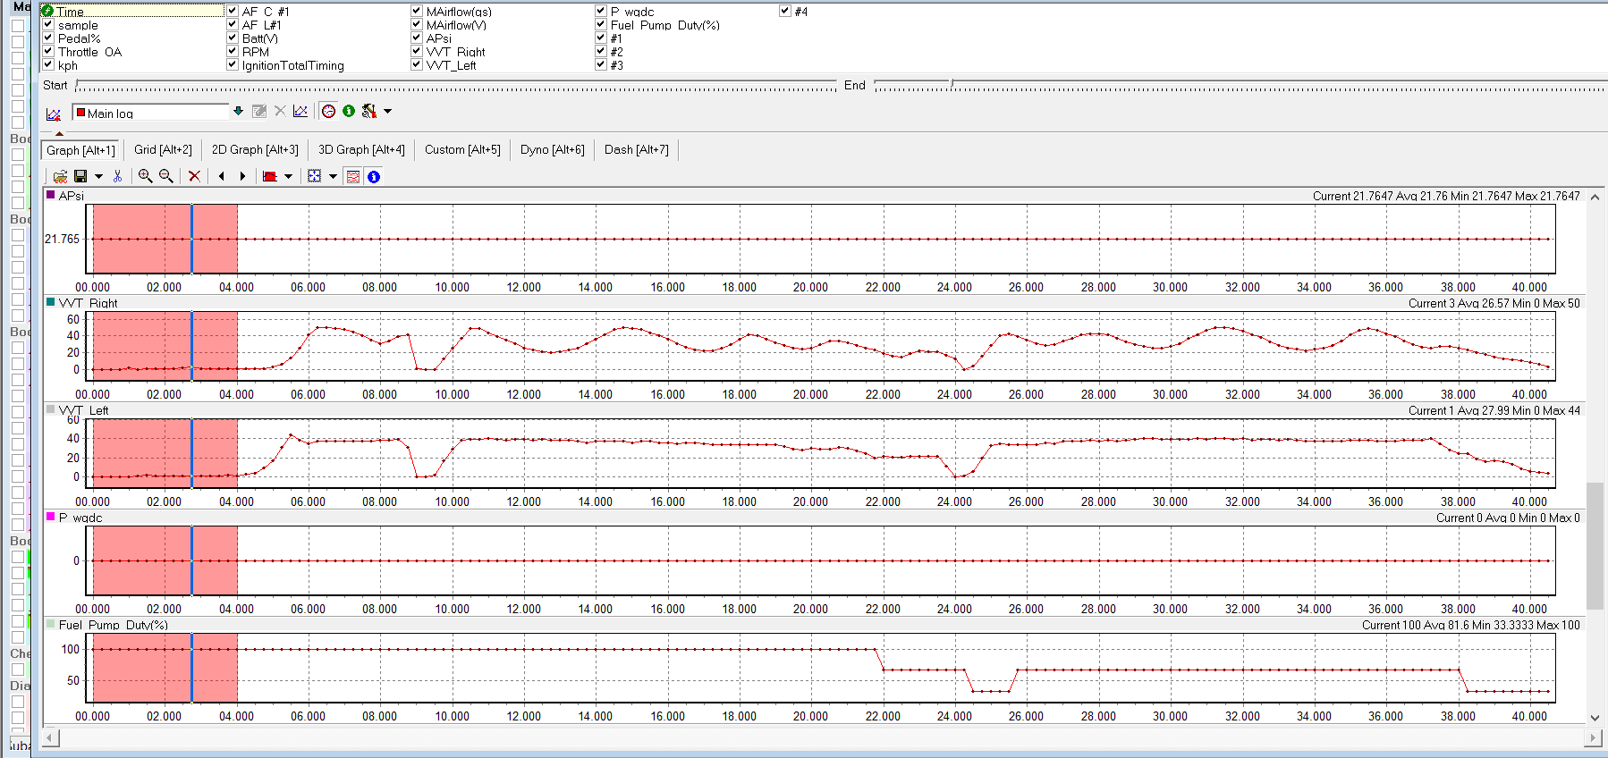This screenshot has width=1608, height=758.
Task: Click the vertical scrollbar down arrow
Action: coord(1595,717)
